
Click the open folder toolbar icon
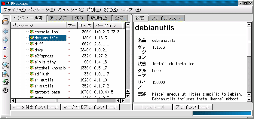tap(5, 21)
